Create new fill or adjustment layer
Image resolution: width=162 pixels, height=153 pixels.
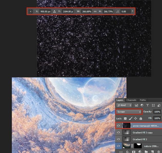tap(140, 152)
